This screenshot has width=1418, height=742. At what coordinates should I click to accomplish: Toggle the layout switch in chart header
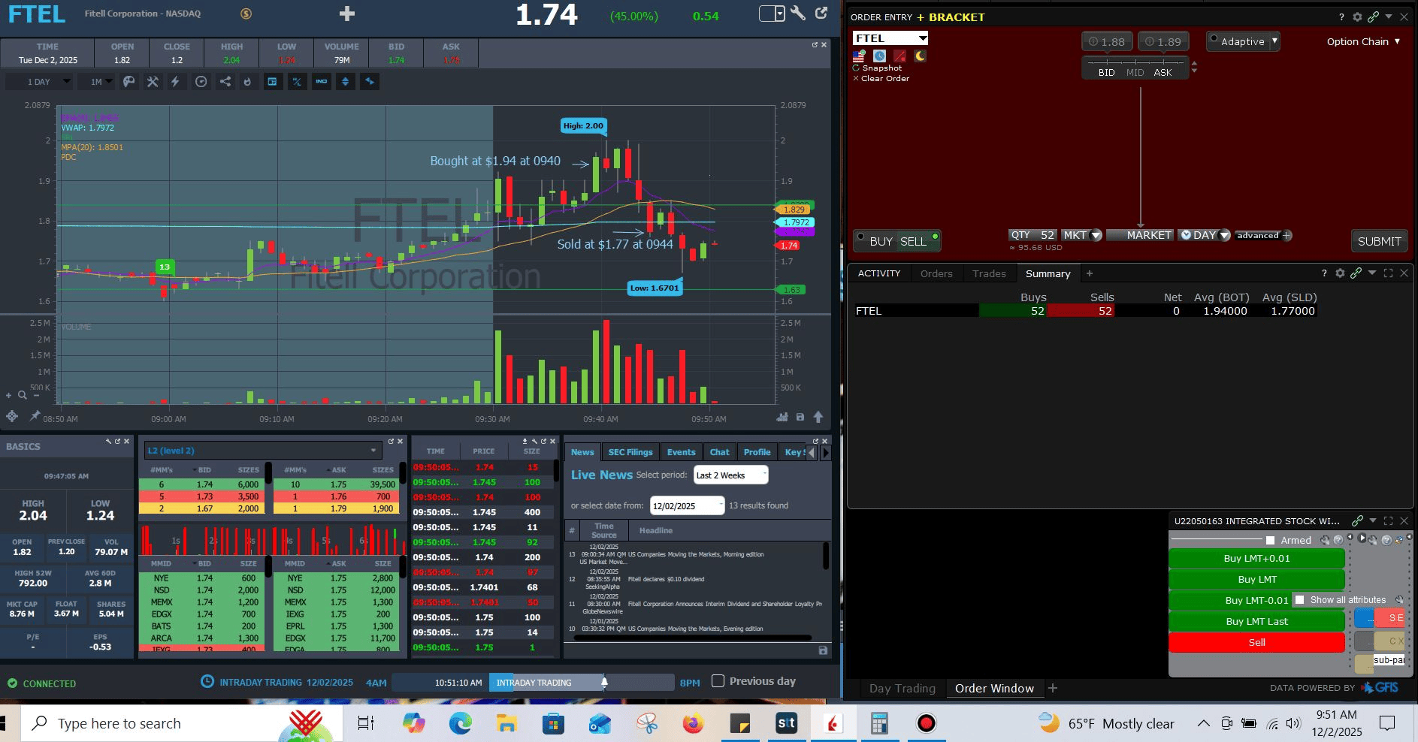772,14
